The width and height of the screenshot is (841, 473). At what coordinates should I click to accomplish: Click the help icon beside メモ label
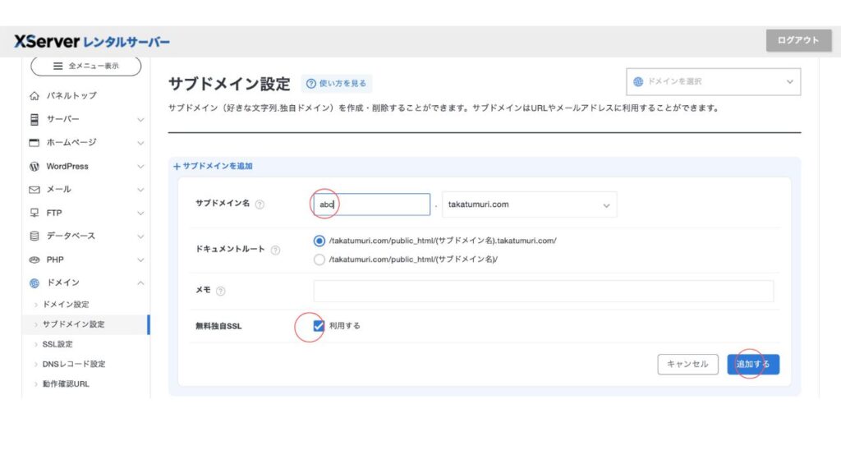tap(221, 291)
